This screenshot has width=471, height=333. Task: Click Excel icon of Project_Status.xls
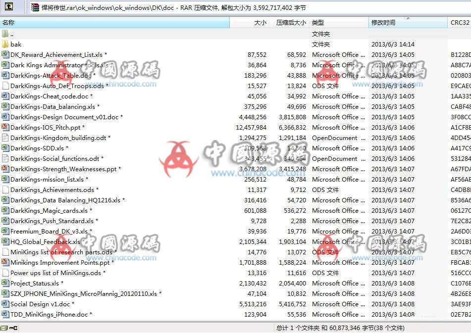[5, 283]
